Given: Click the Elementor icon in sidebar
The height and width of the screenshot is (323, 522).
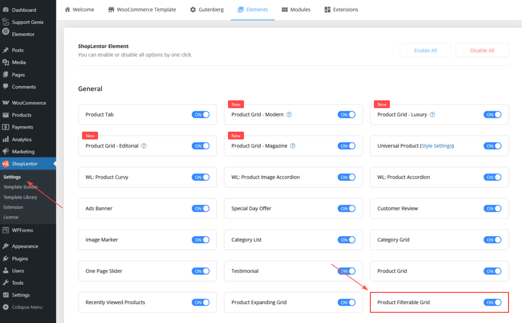Looking at the screenshot, I should (6, 34).
